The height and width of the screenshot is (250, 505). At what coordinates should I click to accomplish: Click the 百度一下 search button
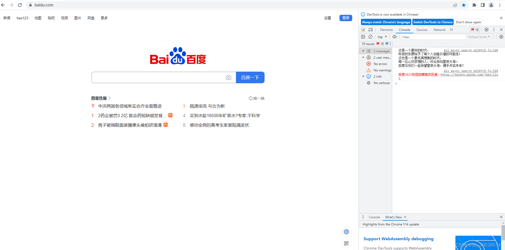click(x=250, y=77)
